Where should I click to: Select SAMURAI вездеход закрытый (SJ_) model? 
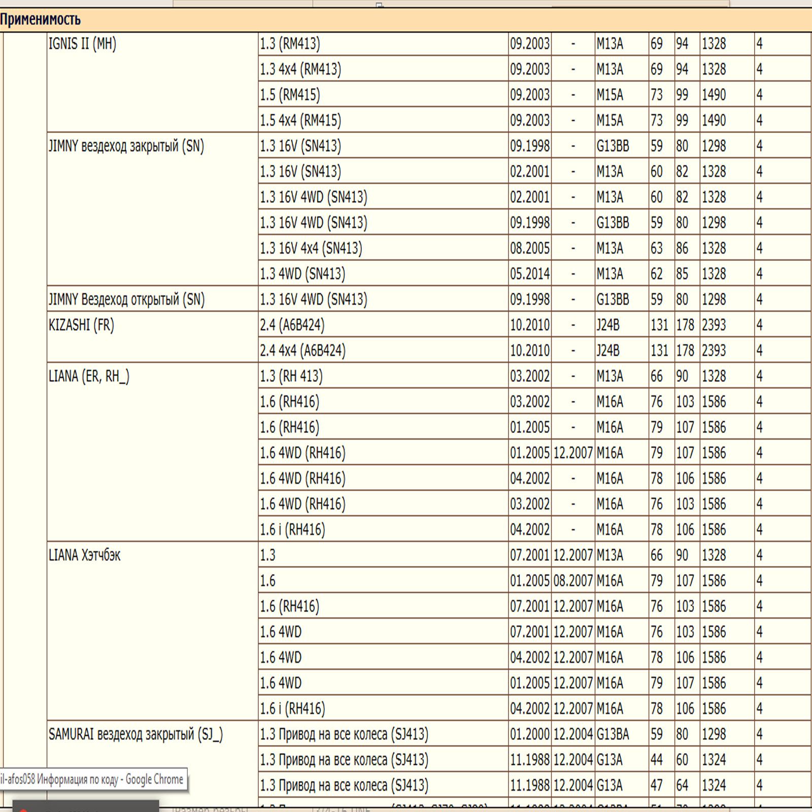pyautogui.click(x=136, y=734)
